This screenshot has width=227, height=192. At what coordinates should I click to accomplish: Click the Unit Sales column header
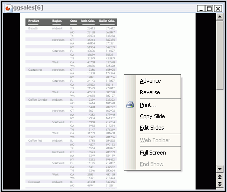pos(88,21)
